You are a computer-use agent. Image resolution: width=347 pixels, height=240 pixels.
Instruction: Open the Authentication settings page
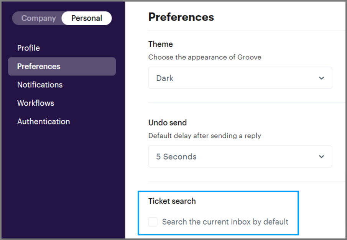point(43,121)
